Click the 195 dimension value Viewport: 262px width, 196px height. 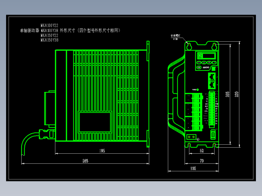(102, 151)
